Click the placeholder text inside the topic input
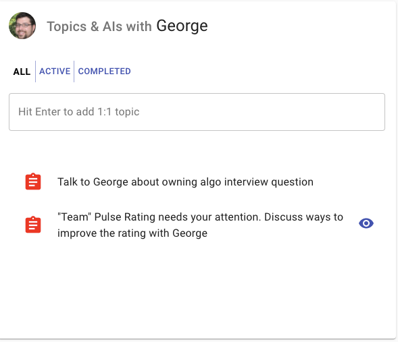This screenshot has width=398, height=342. (x=78, y=112)
